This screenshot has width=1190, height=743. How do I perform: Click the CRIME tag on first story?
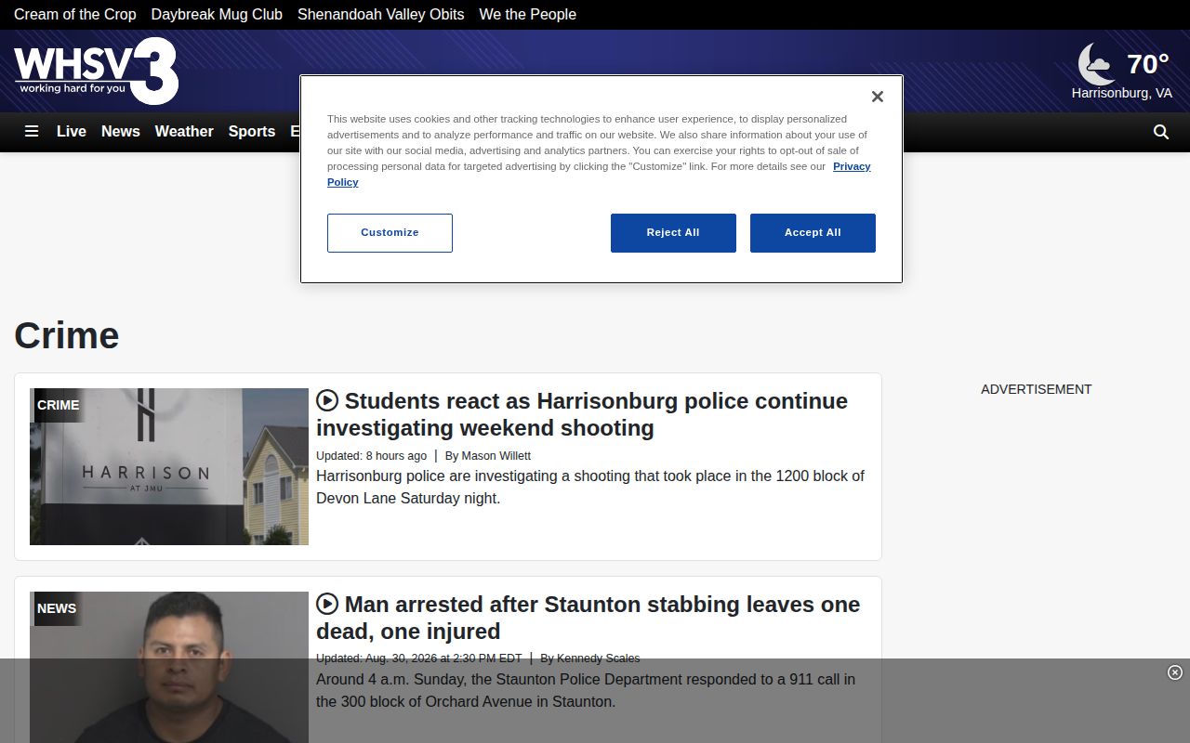coord(58,405)
